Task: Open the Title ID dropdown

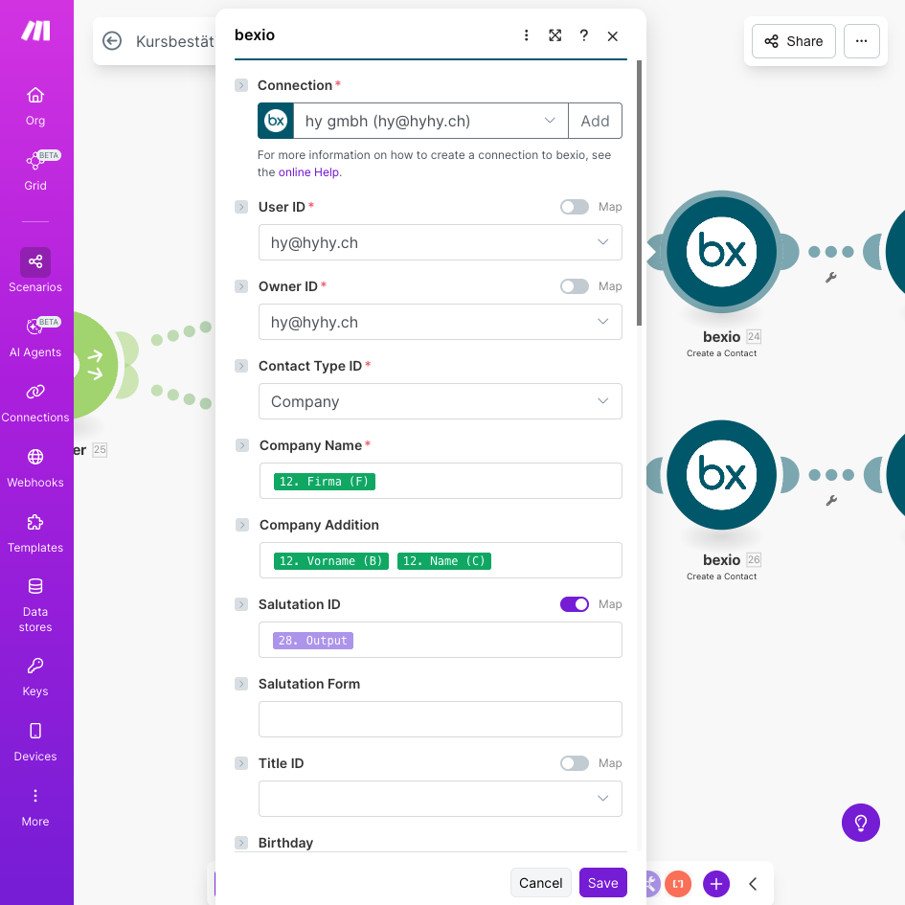Action: pyautogui.click(x=440, y=799)
